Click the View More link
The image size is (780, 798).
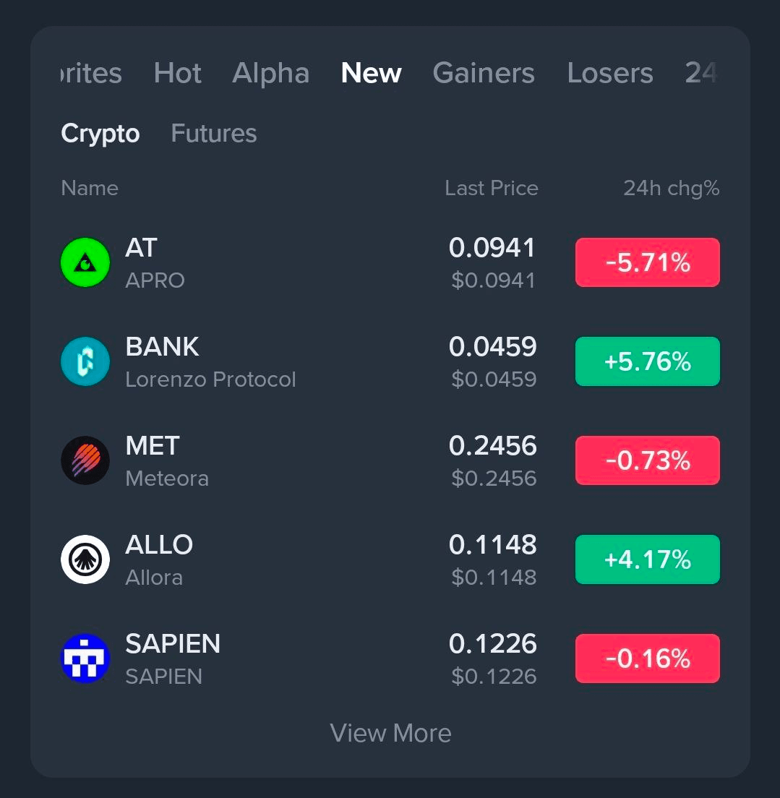pyautogui.click(x=390, y=733)
